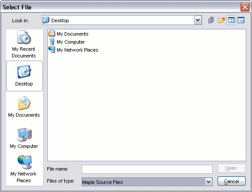Switch to Details view mode

coord(241,20)
